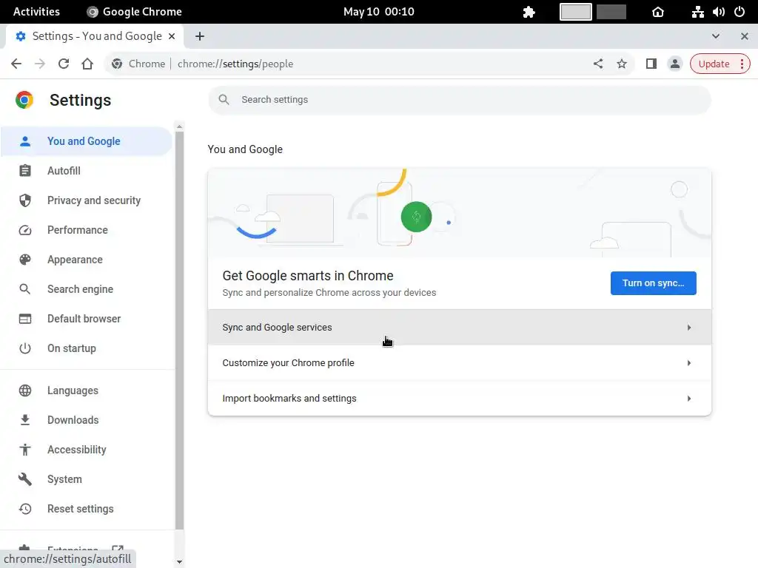The width and height of the screenshot is (758, 568).
Task: Click the address bar URL chrome://settings/people
Action: coord(235,64)
